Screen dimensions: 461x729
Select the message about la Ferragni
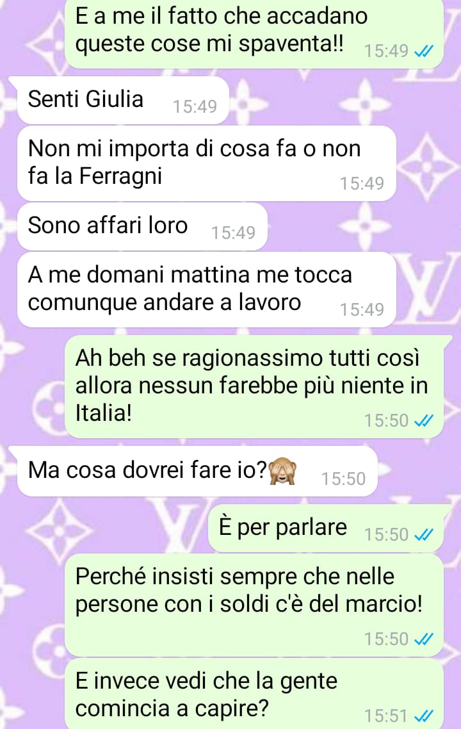click(206, 163)
